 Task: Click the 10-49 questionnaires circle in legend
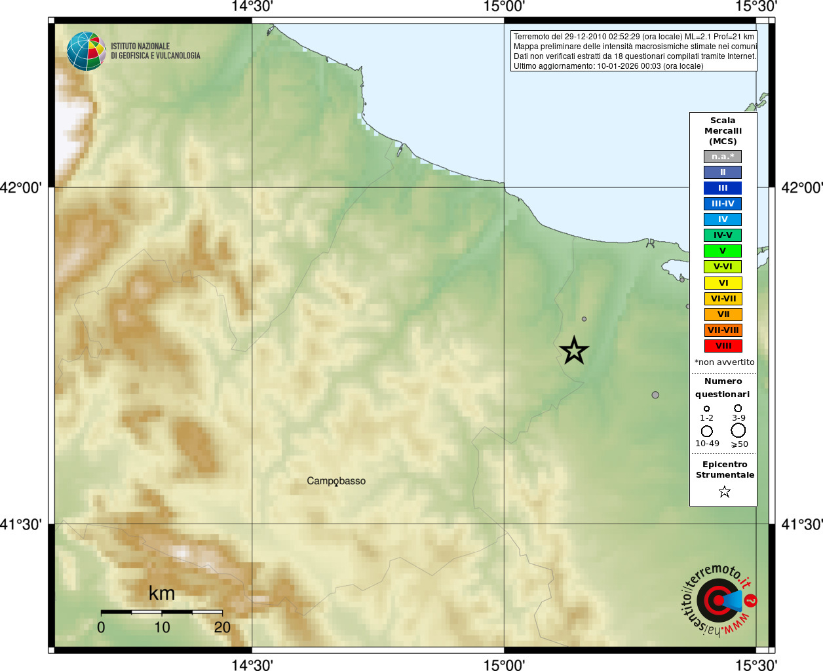(706, 431)
